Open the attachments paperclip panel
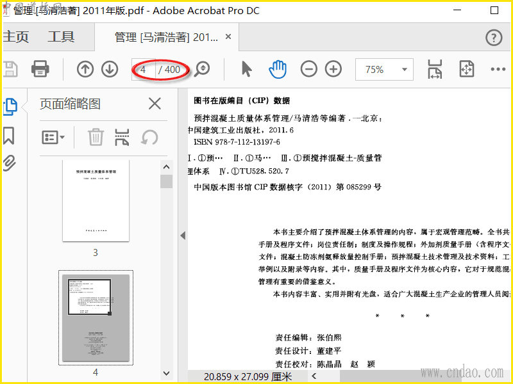The width and height of the screenshot is (513, 384). click(x=10, y=163)
